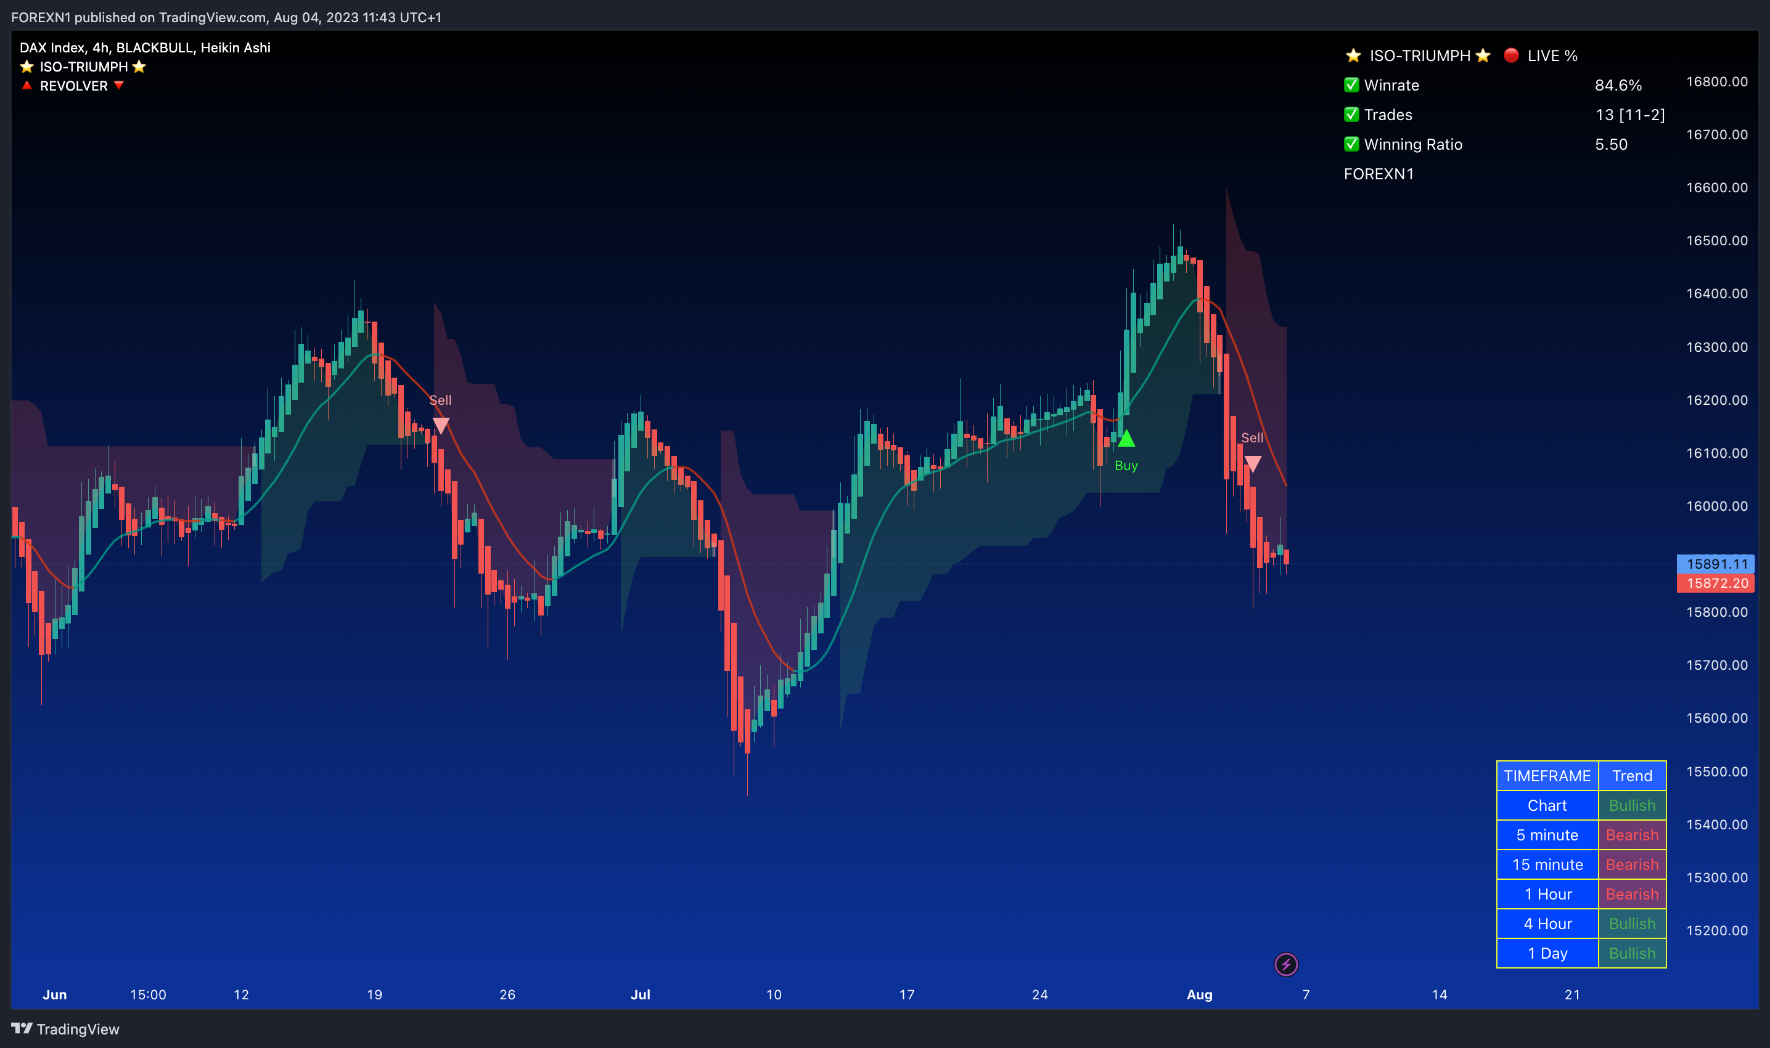
Task: Click the 15:00 label on the time axis
Action: pyautogui.click(x=148, y=994)
